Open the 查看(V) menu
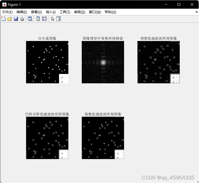The height and width of the screenshot is (183, 199). (37, 12)
